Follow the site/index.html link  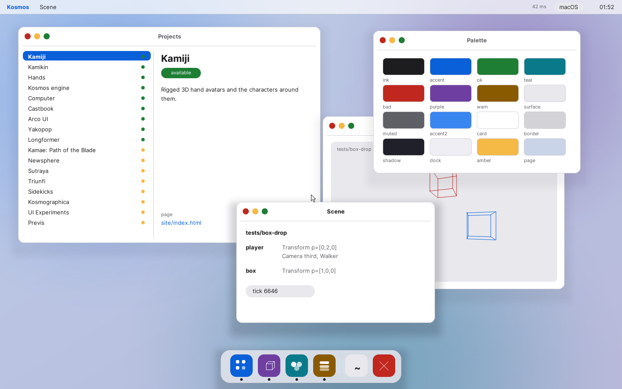pyautogui.click(x=181, y=223)
